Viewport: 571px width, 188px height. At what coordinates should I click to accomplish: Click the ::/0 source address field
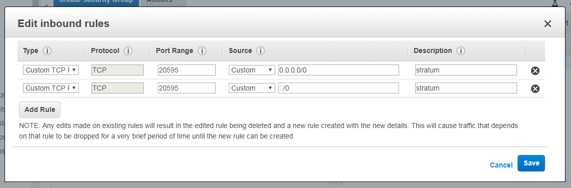point(339,88)
